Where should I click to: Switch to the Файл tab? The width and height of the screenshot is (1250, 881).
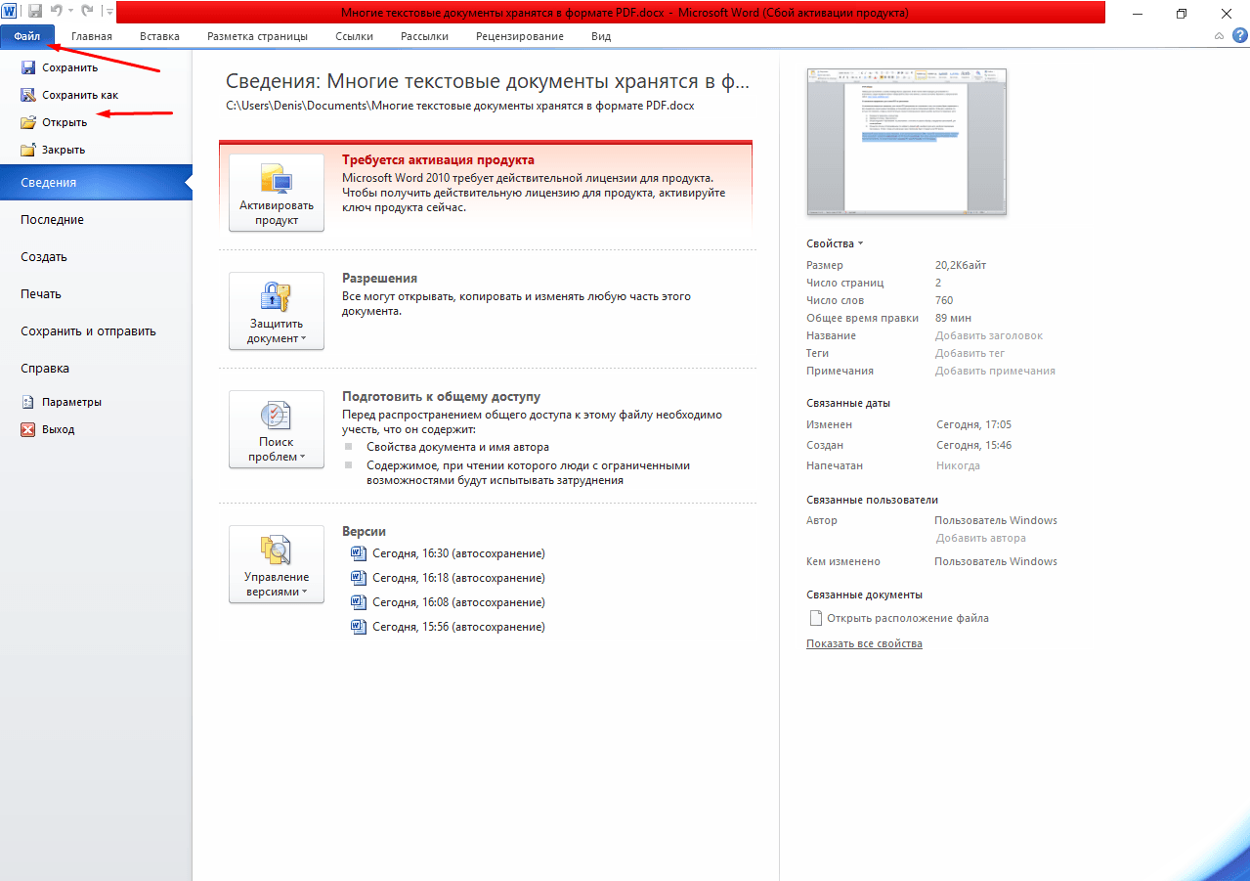[27, 36]
